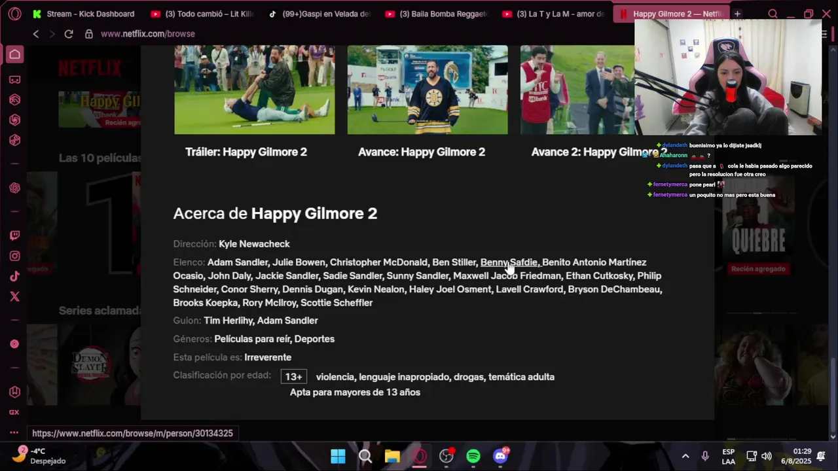The width and height of the screenshot is (838, 471).
Task: Open X (Twitter) panel in the sidebar
Action: [x=14, y=297]
